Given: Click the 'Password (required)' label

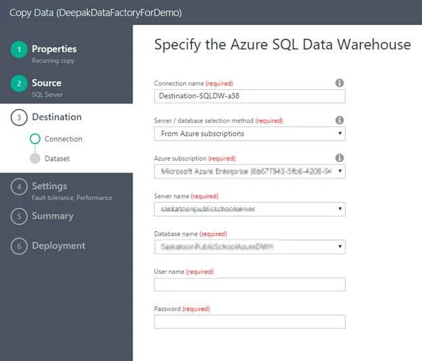Looking at the screenshot, I should click(182, 309).
